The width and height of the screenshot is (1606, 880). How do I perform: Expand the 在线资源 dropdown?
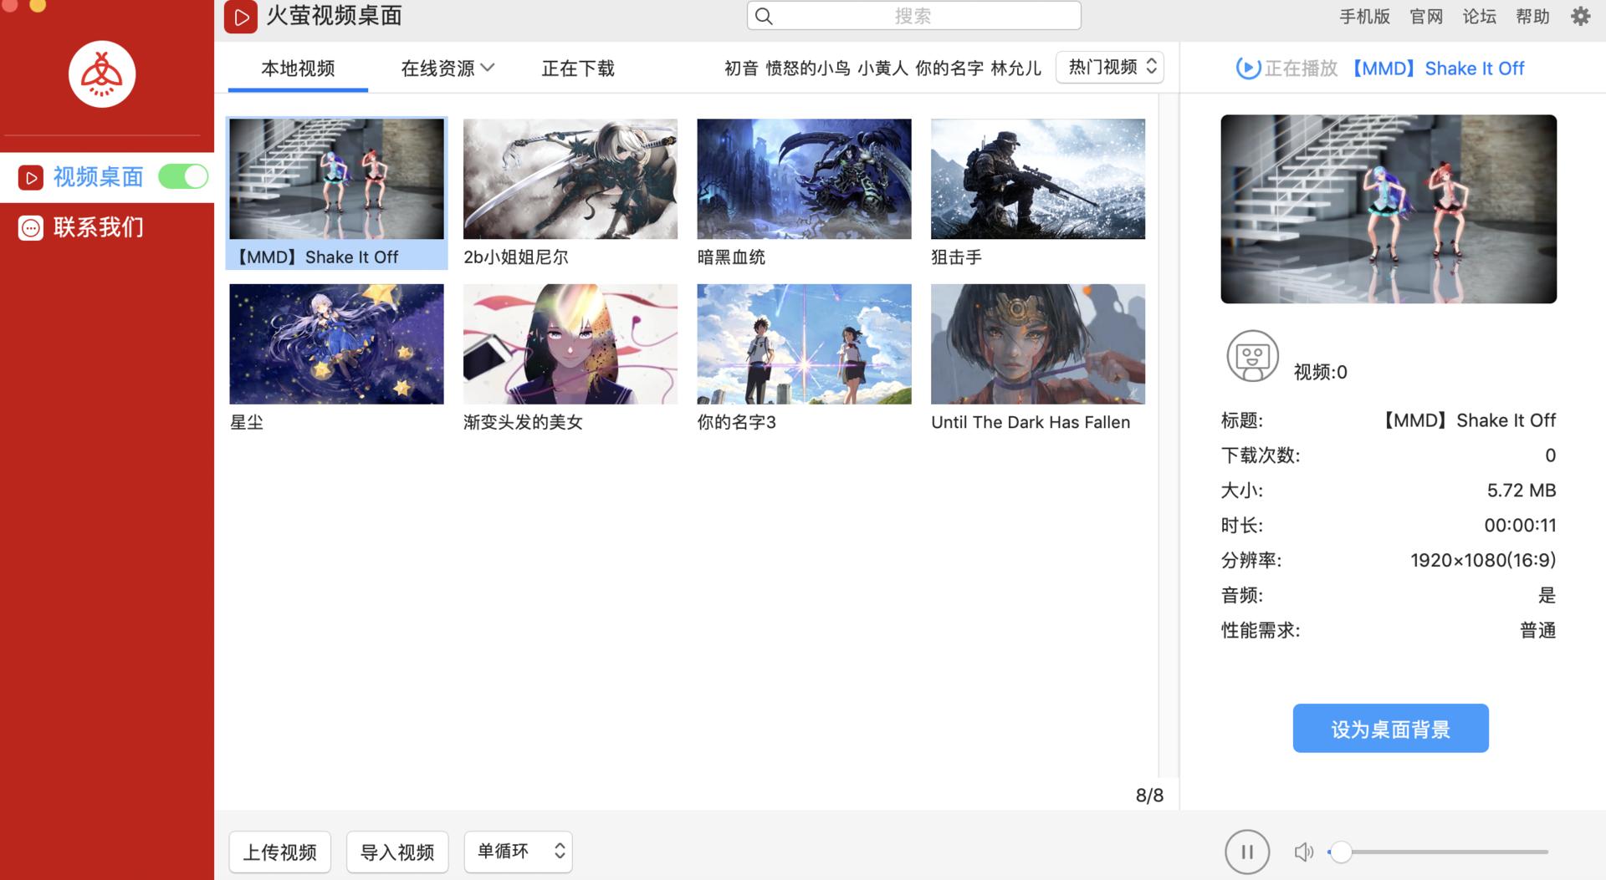446,69
